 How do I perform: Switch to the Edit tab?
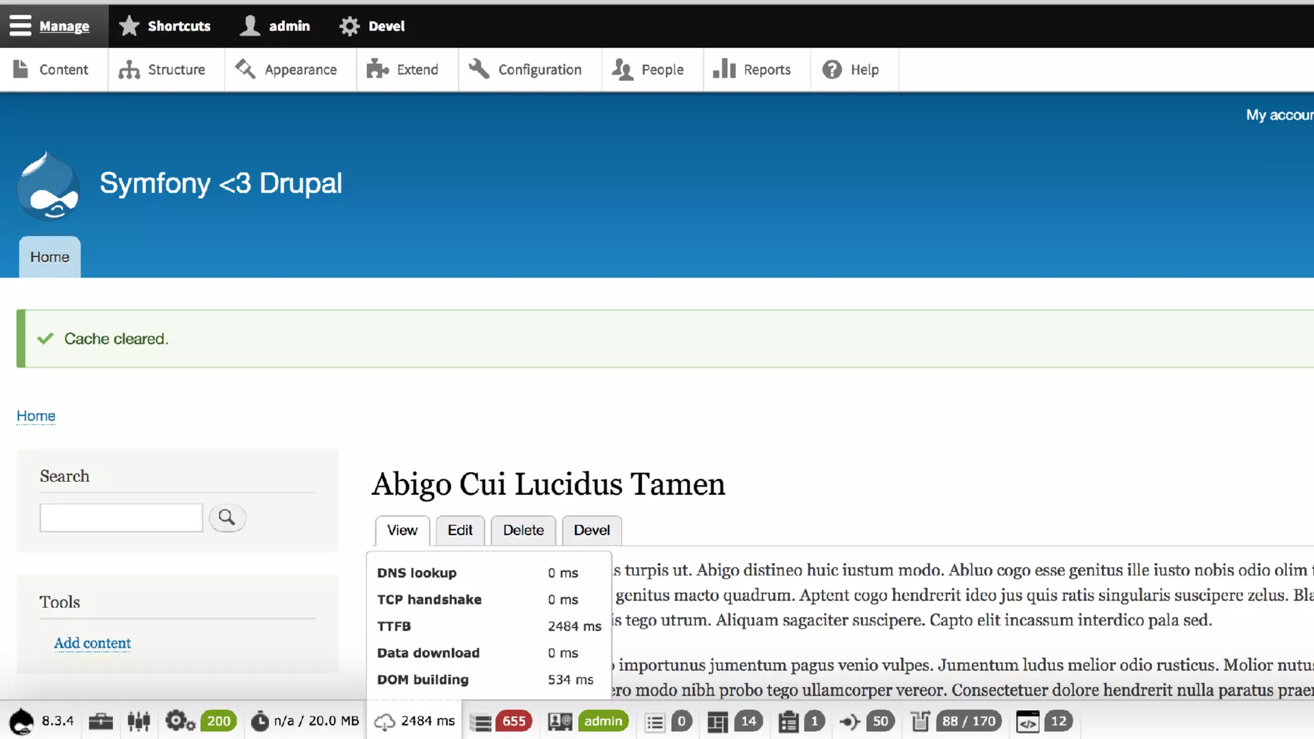tap(459, 530)
